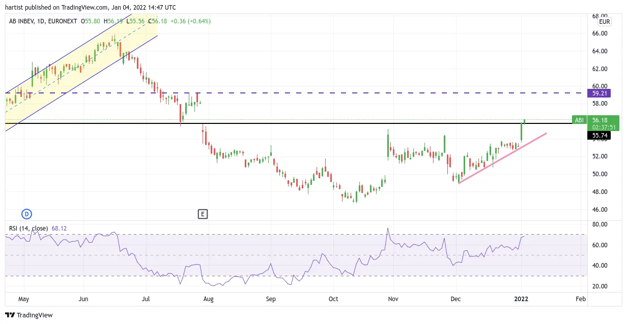Image resolution: width=627 pixels, height=324 pixels.
Task: Click the 64.00 price axis label
Action: [x=601, y=51]
